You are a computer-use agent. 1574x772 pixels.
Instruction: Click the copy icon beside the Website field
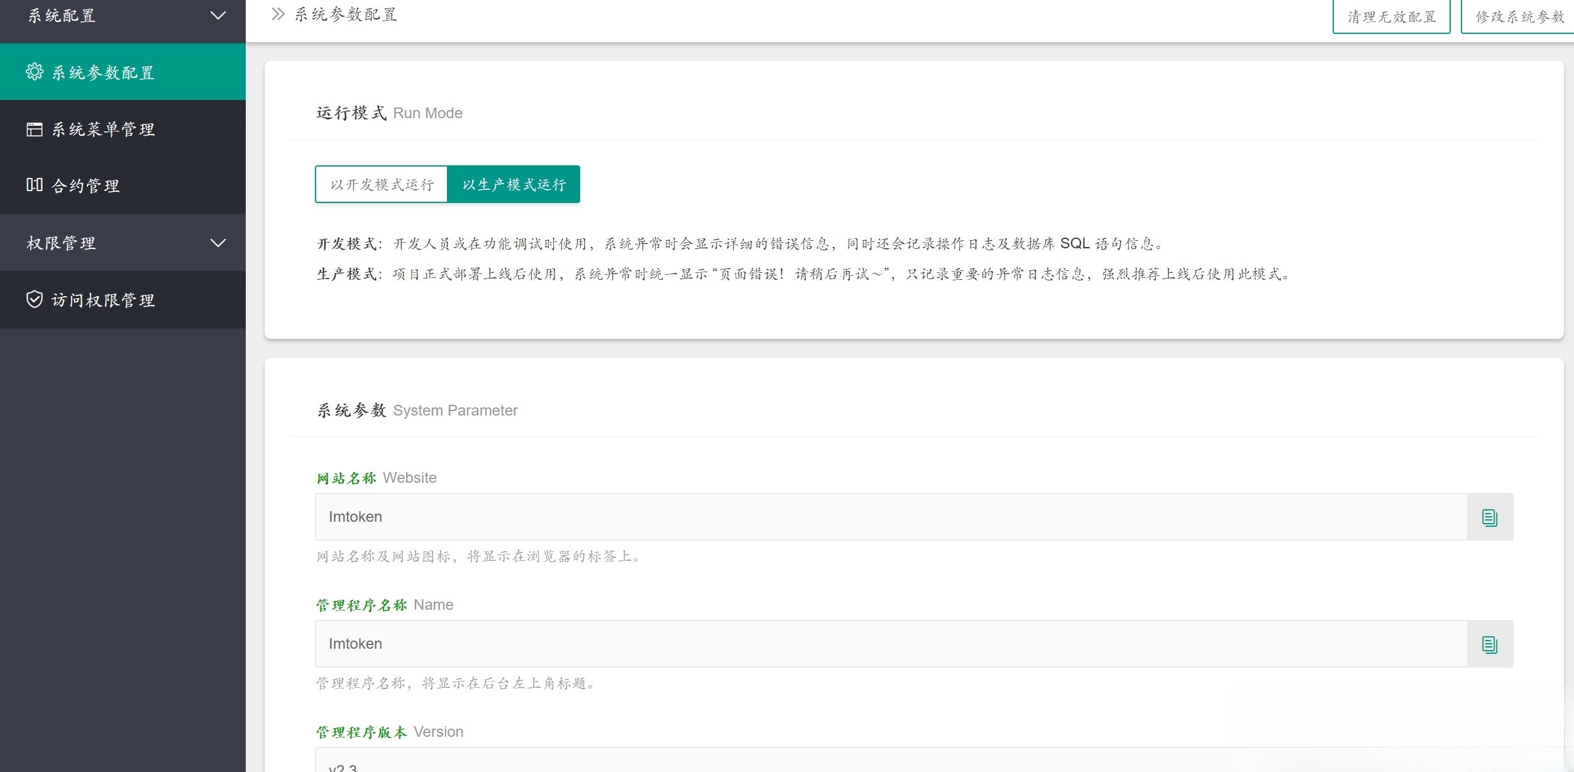pos(1490,516)
